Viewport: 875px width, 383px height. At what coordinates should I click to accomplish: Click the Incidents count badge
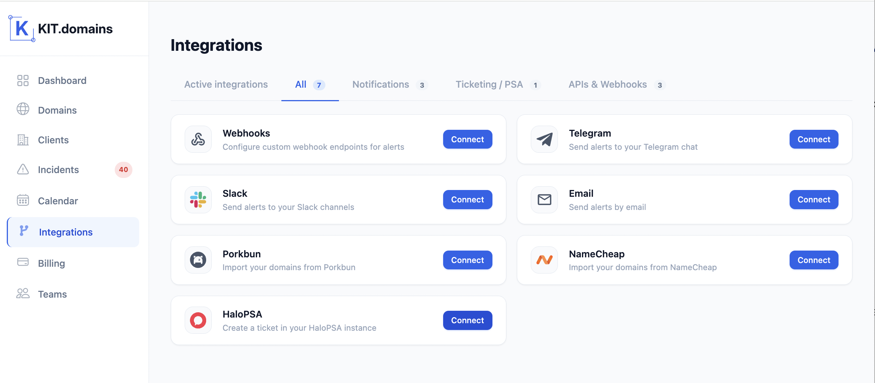[x=123, y=170]
